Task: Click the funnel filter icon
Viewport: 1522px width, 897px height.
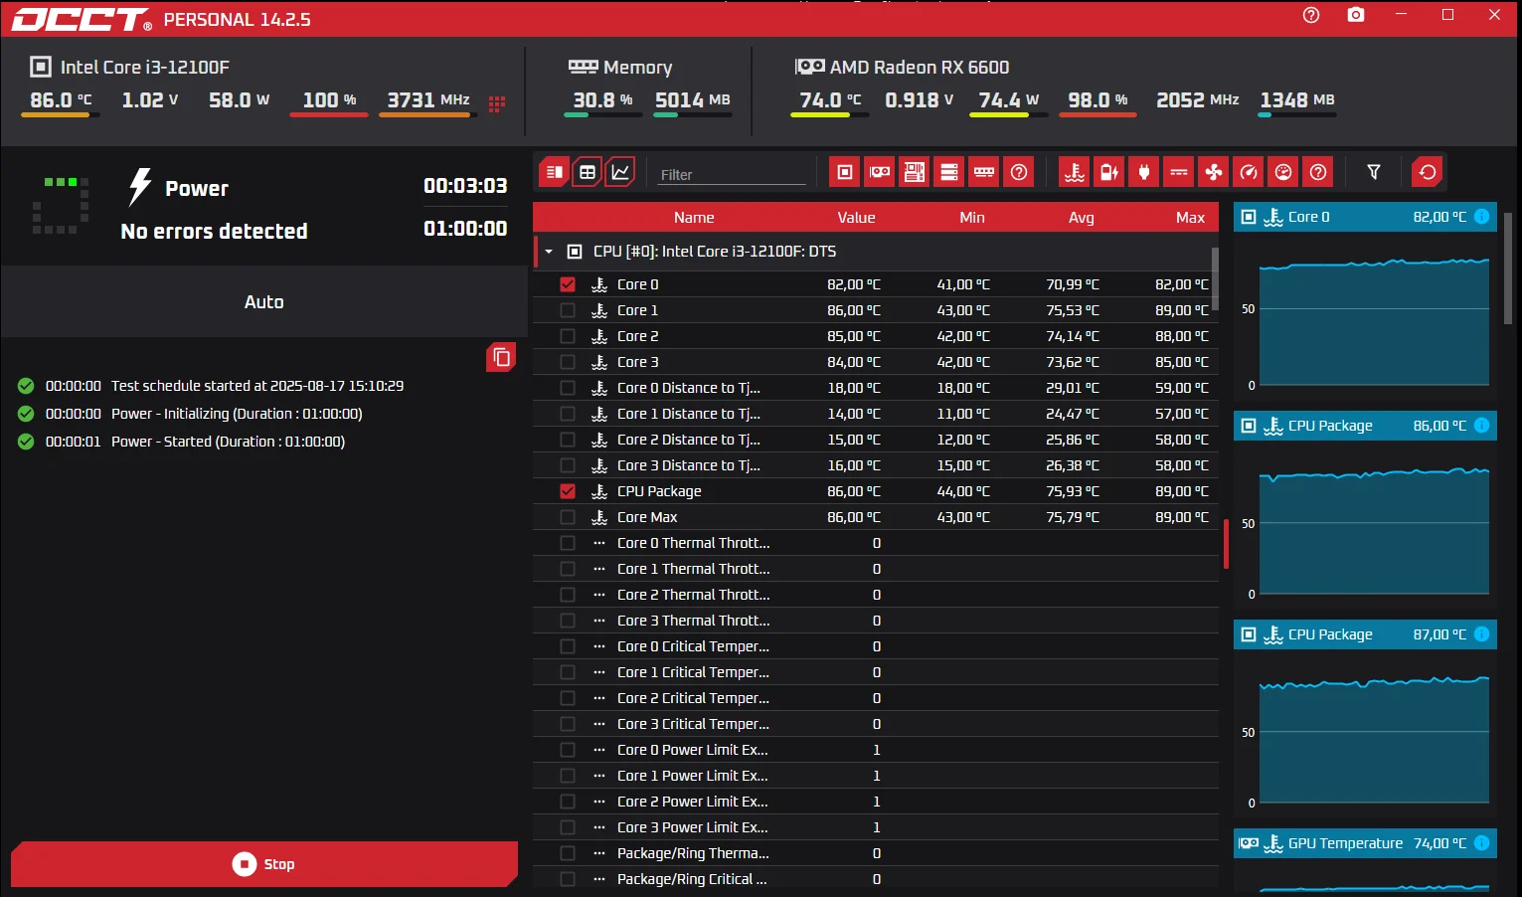Action: 1374,172
